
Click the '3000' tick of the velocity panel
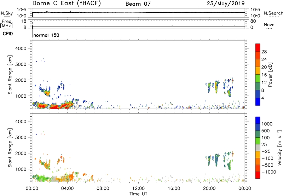pyautogui.click(x=21, y=137)
